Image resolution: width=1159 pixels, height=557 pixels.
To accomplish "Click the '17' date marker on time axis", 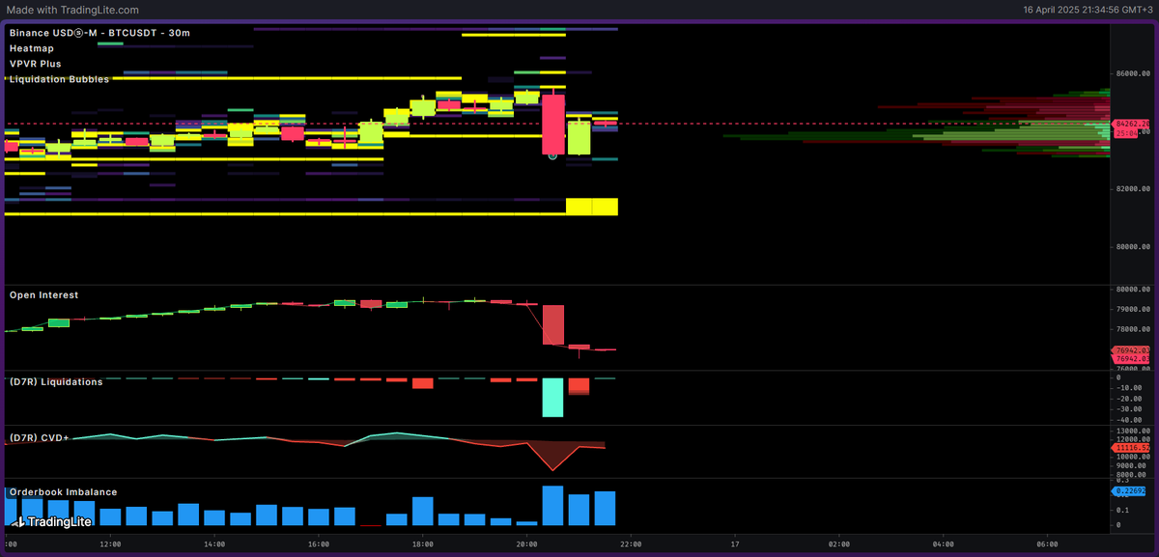I will tap(735, 543).
